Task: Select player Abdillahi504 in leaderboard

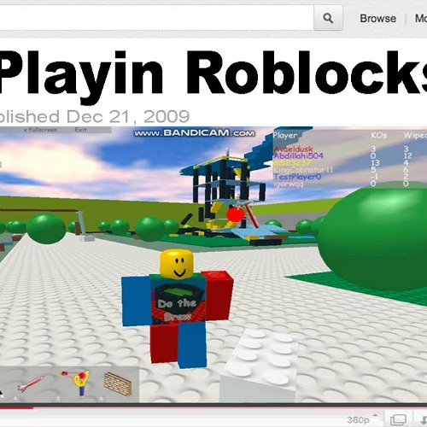Action: click(298, 155)
